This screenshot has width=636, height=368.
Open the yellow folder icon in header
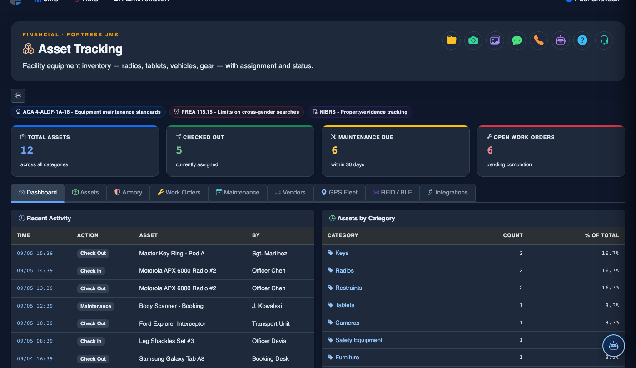pyautogui.click(x=452, y=40)
